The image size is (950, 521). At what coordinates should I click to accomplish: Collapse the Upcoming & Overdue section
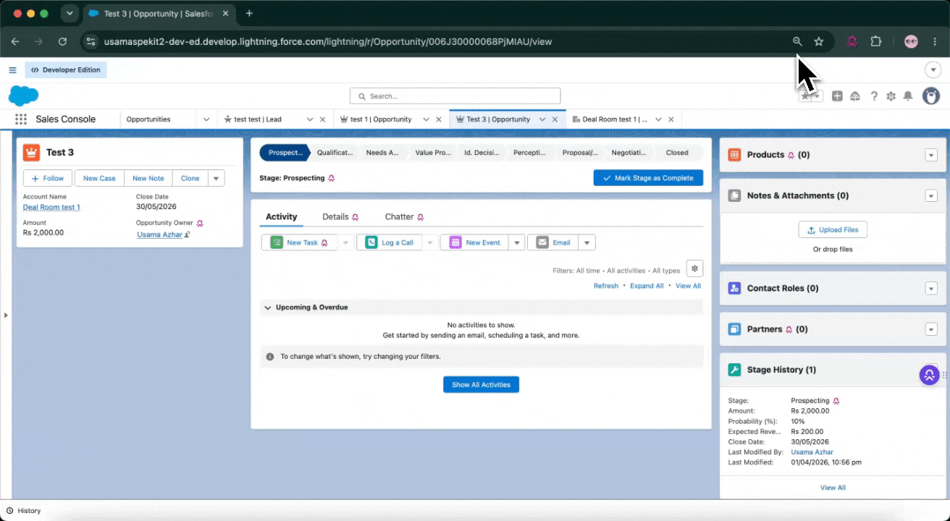coord(268,308)
